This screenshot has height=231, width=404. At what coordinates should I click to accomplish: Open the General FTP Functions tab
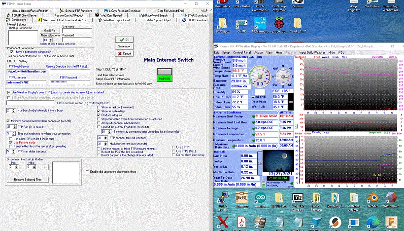coord(76,11)
